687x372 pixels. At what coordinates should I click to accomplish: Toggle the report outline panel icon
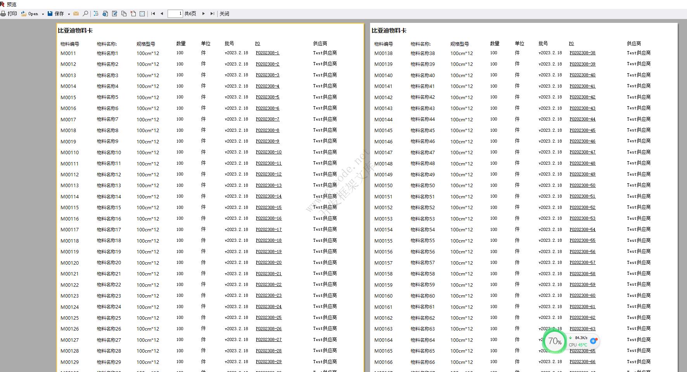point(96,14)
